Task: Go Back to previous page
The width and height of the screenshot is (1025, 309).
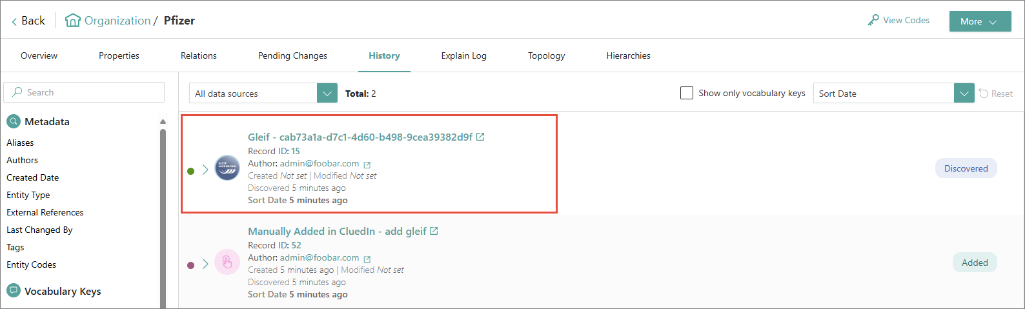Action: click(x=28, y=21)
